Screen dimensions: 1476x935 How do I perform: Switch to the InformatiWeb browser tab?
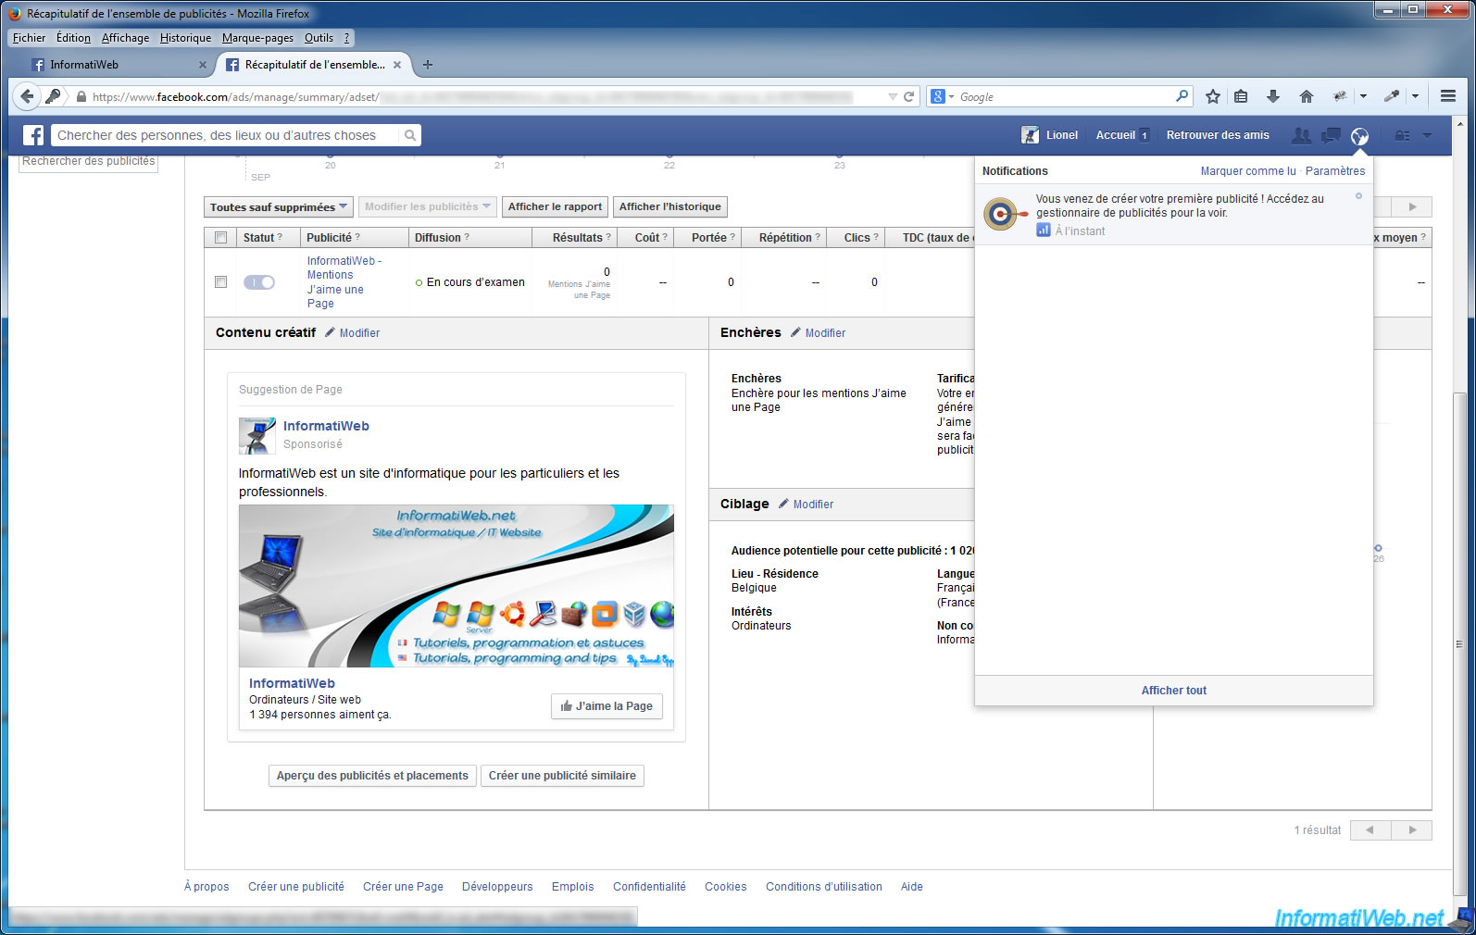[x=119, y=65]
